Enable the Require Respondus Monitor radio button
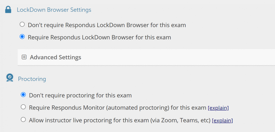This screenshot has height=132, width=275. click(x=23, y=107)
